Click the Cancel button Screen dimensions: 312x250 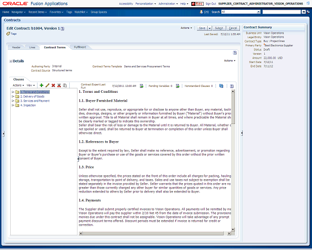point(233,28)
